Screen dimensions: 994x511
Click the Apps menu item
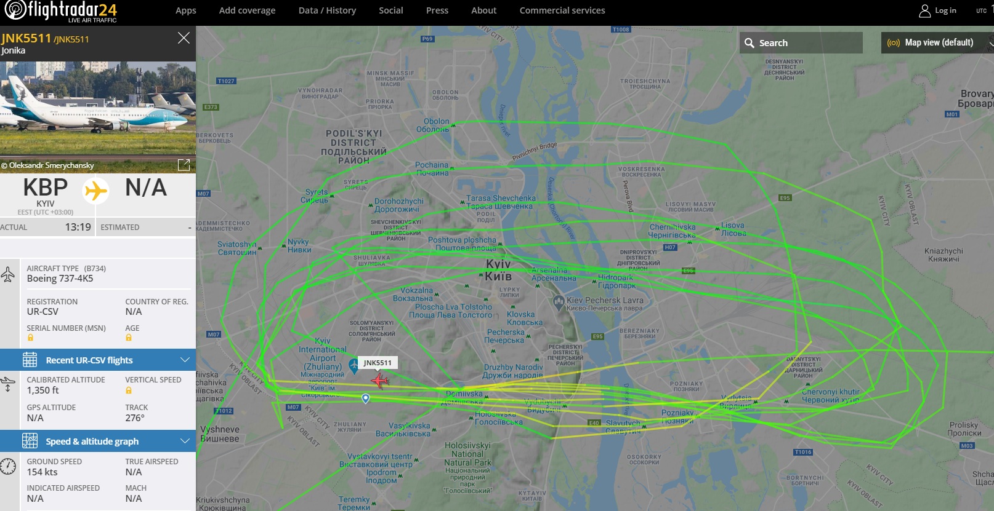pyautogui.click(x=186, y=10)
